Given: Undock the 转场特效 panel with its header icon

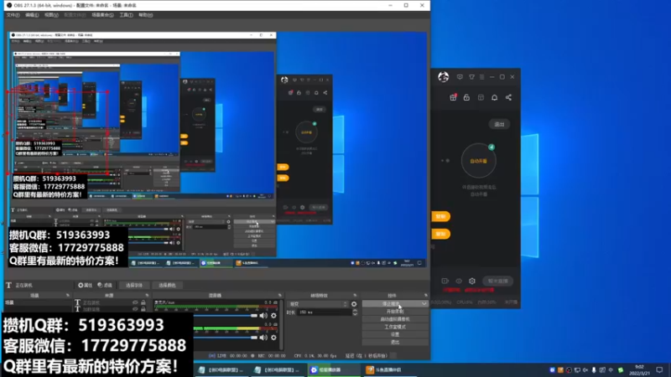Looking at the screenshot, I should coord(355,296).
